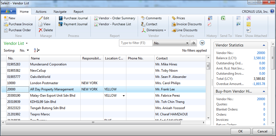Open Vendor No. 20000 link in Vendor Statistics
Viewport: 276px width, 136px height.
[x=261, y=53]
